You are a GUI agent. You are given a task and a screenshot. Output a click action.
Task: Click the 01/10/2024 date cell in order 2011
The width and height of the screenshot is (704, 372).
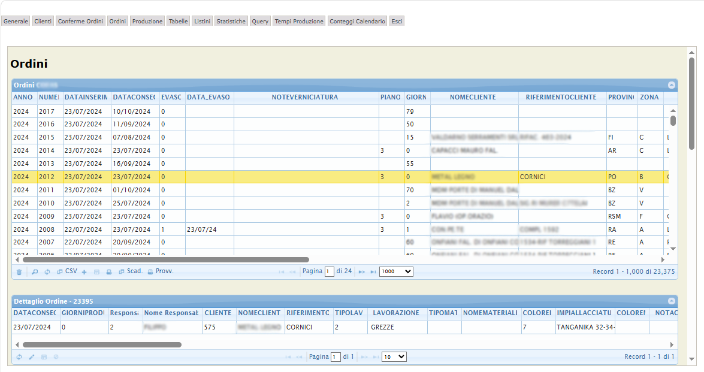coord(135,190)
